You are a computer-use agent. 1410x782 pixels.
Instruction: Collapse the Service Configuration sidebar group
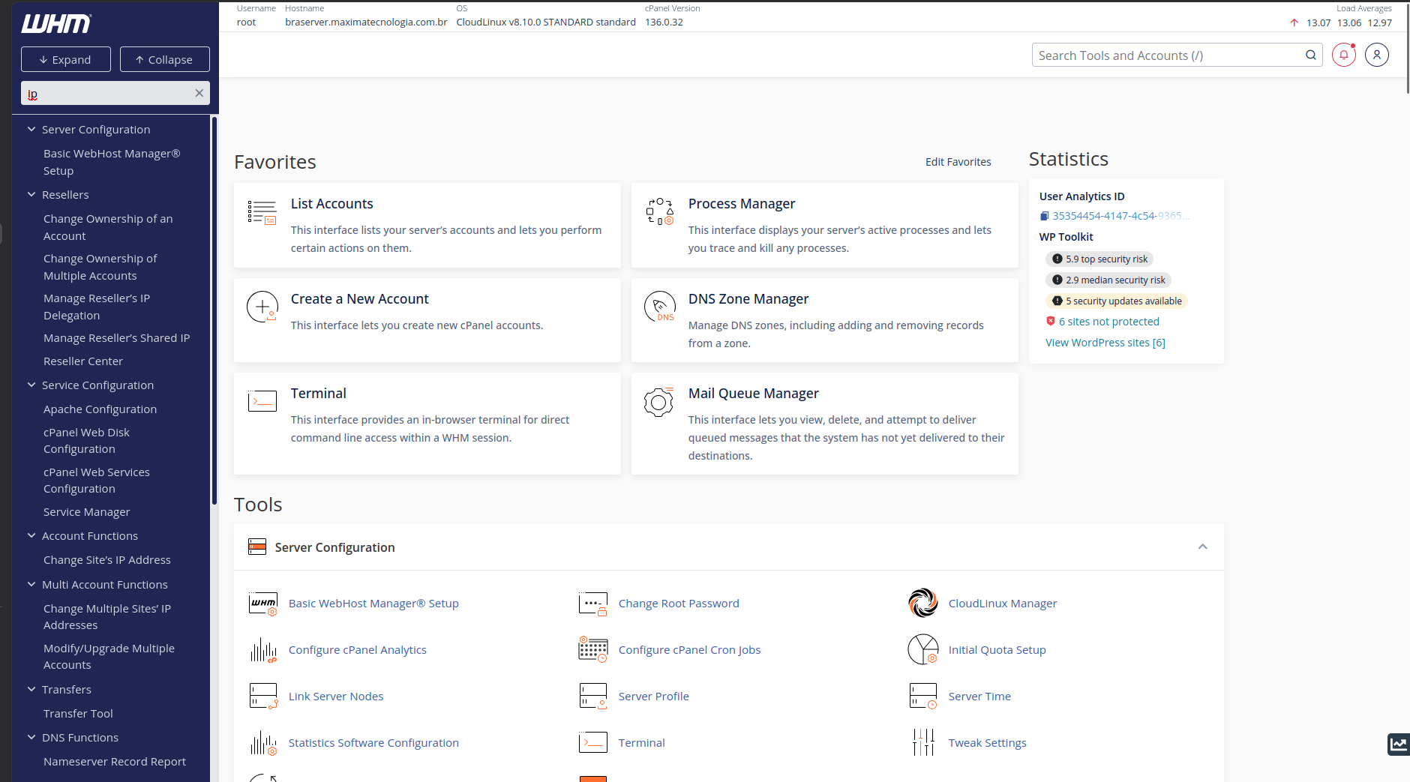[31, 385]
